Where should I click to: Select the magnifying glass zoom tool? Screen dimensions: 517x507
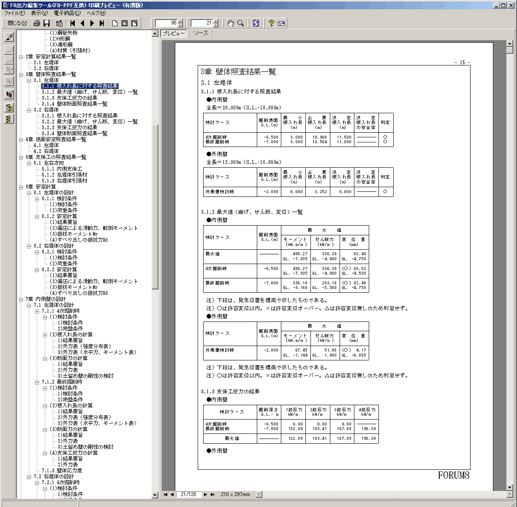240,24
